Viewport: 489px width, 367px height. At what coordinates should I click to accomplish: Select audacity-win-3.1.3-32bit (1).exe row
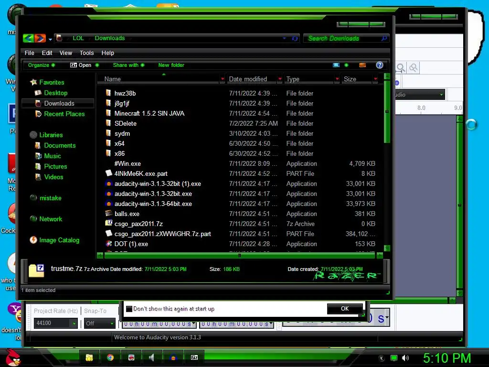[240, 184]
